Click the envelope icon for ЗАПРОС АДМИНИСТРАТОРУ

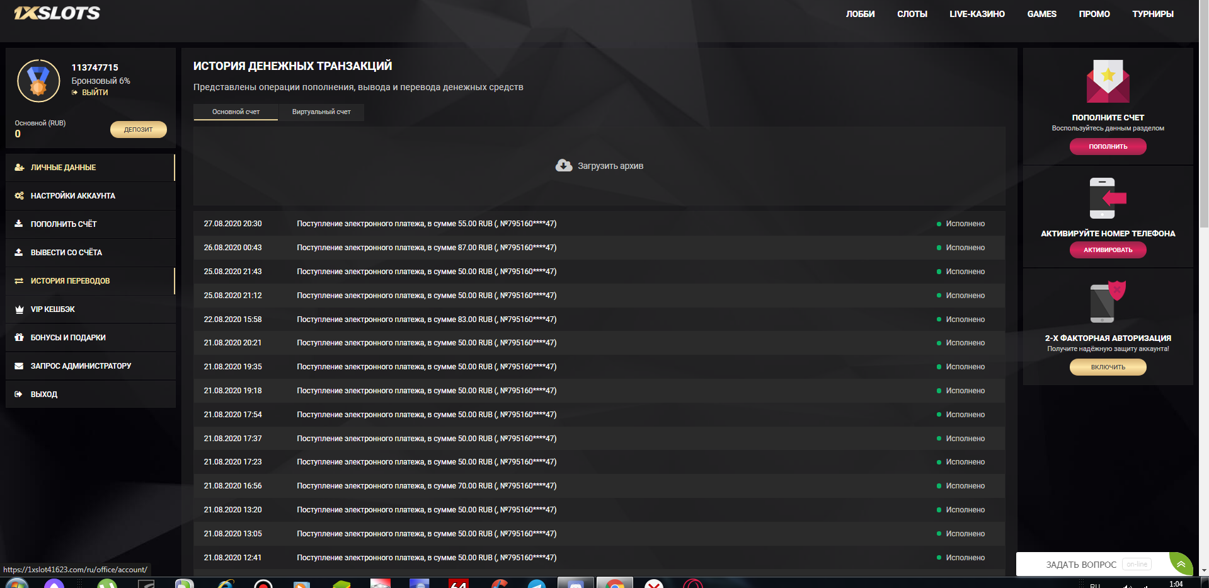click(19, 366)
